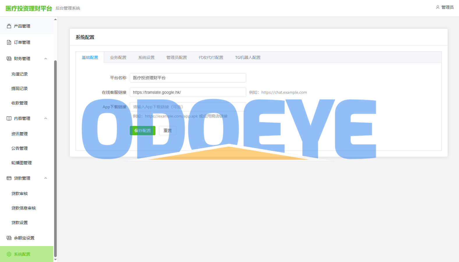Open the 管理员配置 tab
The width and height of the screenshot is (459, 262).
pyautogui.click(x=177, y=57)
